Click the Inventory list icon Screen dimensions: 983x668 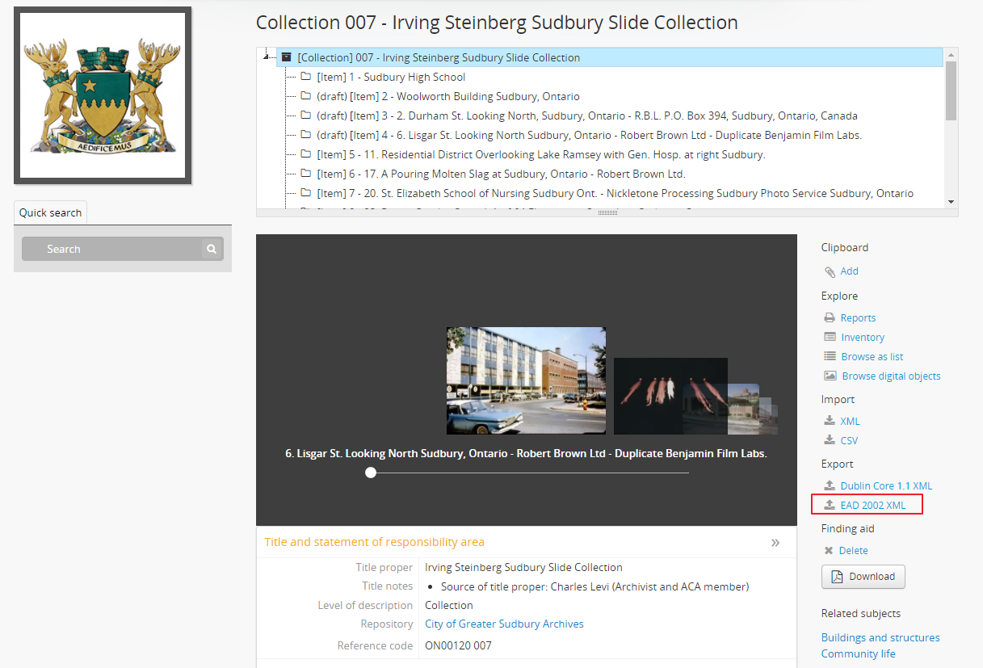tap(829, 338)
